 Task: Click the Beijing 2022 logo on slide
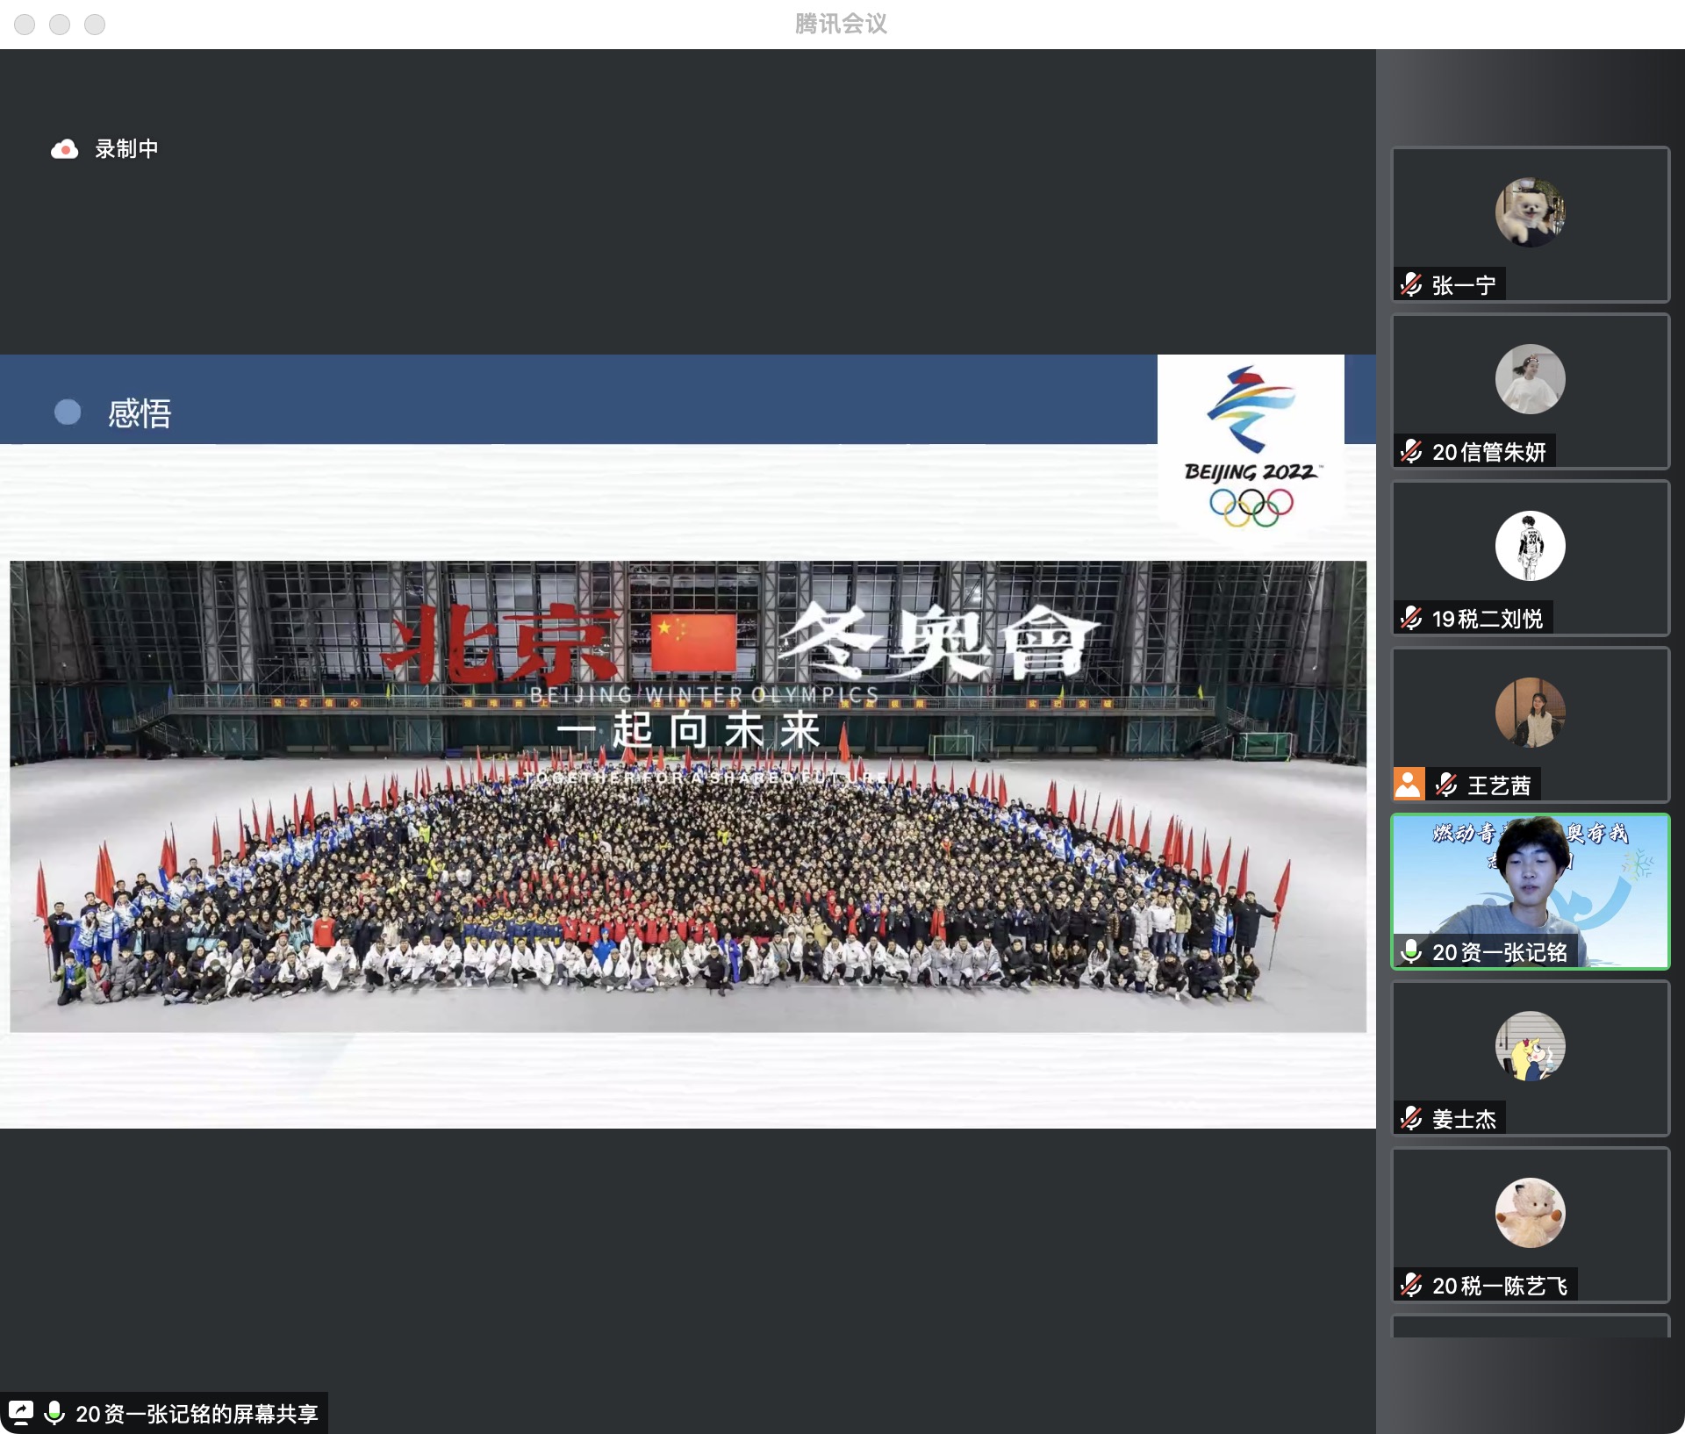point(1251,447)
